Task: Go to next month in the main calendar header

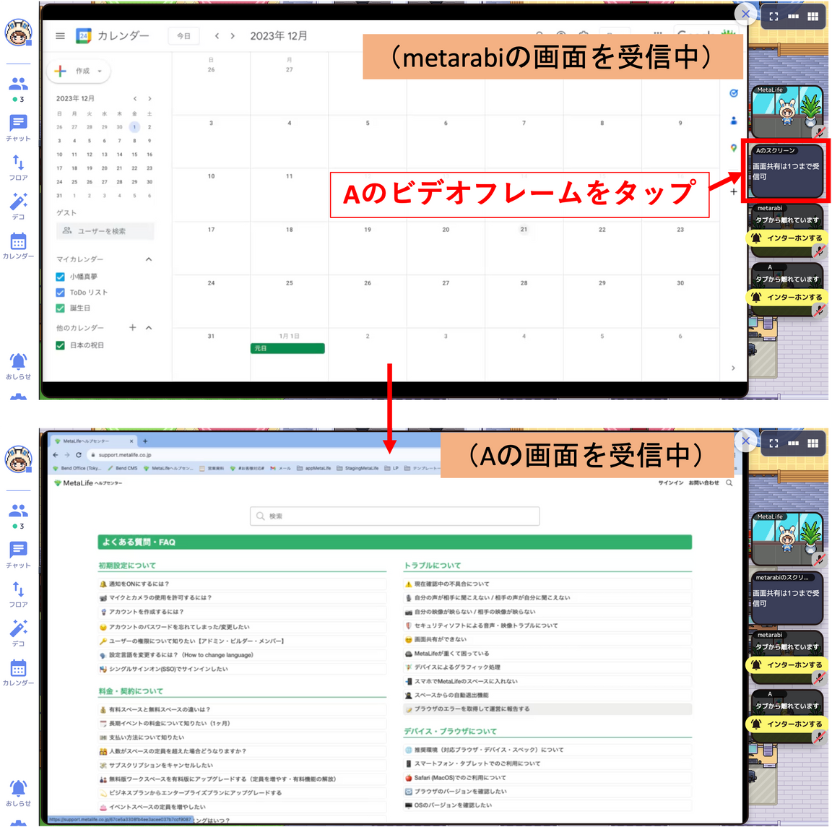Action: click(x=233, y=36)
